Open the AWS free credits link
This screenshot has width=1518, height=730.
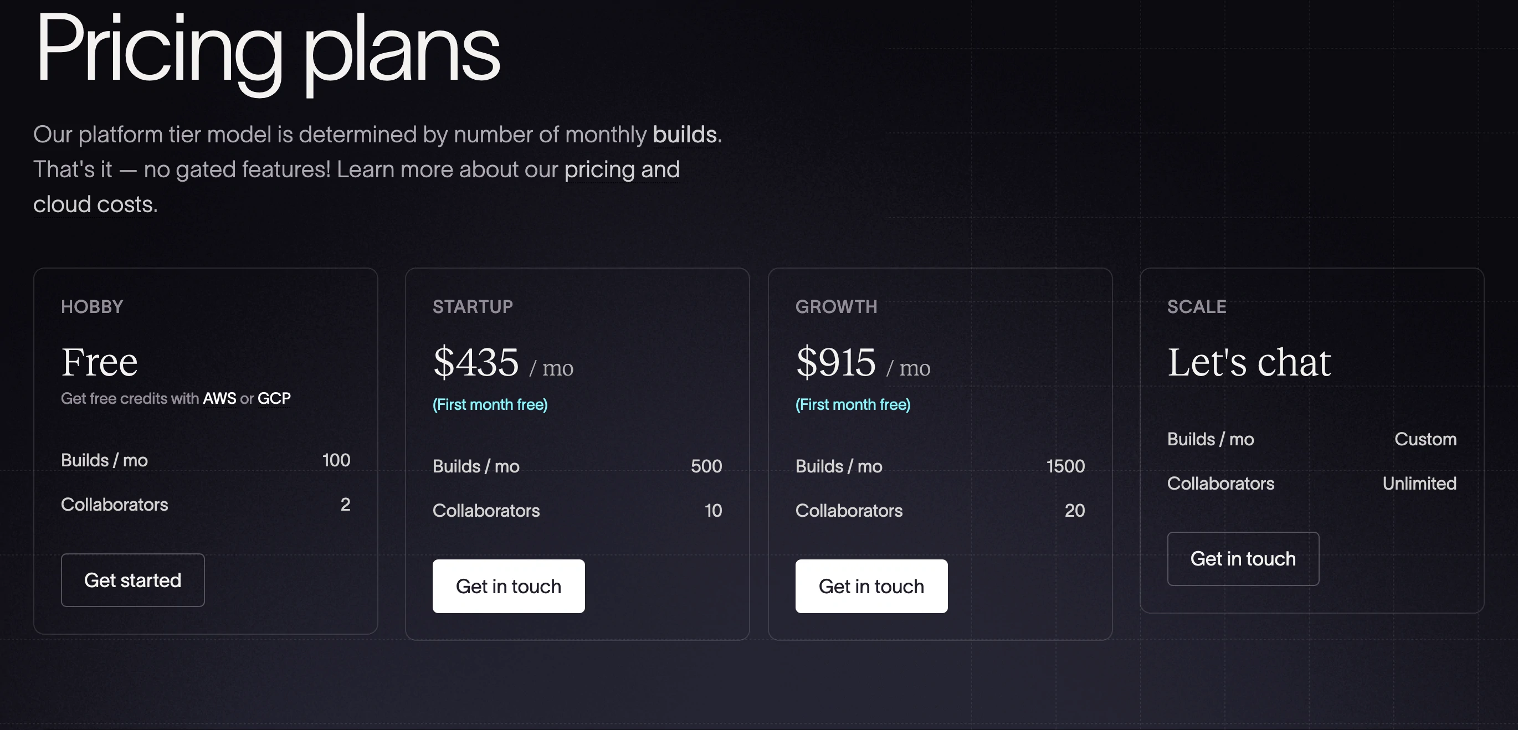219,398
